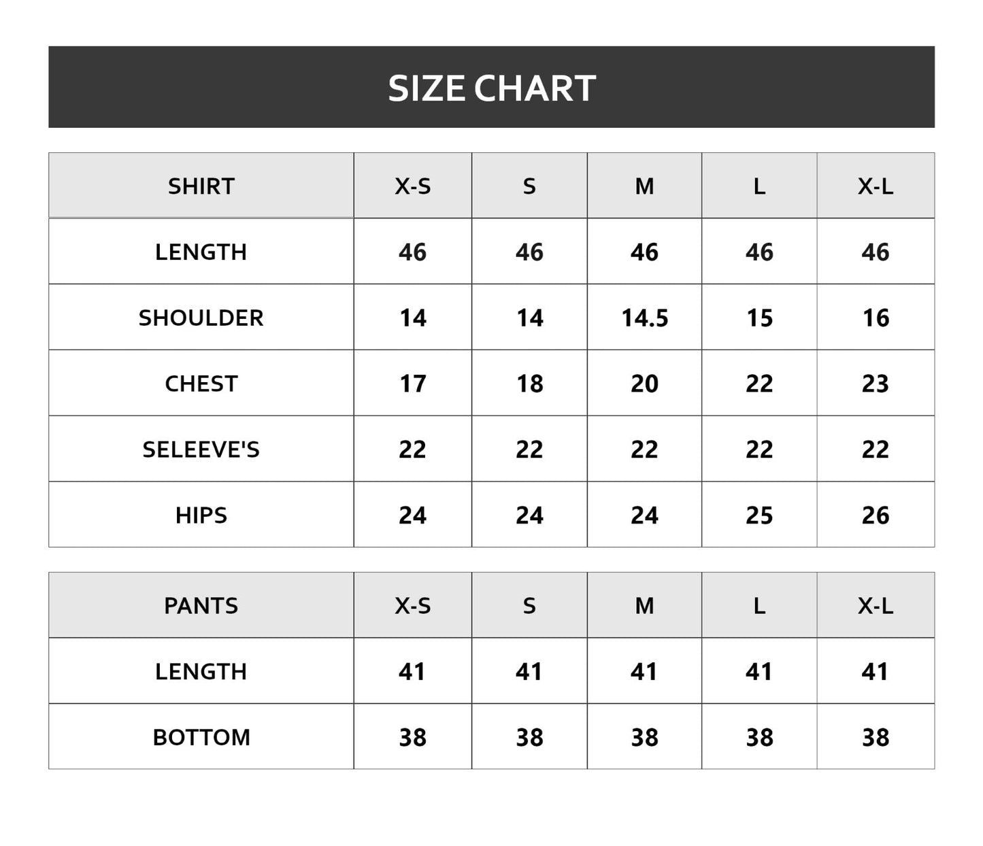Click the chest value 23
The image size is (983, 846).
point(875,384)
